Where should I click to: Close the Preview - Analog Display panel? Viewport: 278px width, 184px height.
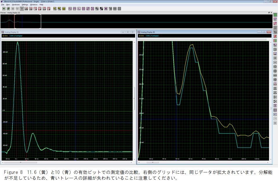pos(271,13)
